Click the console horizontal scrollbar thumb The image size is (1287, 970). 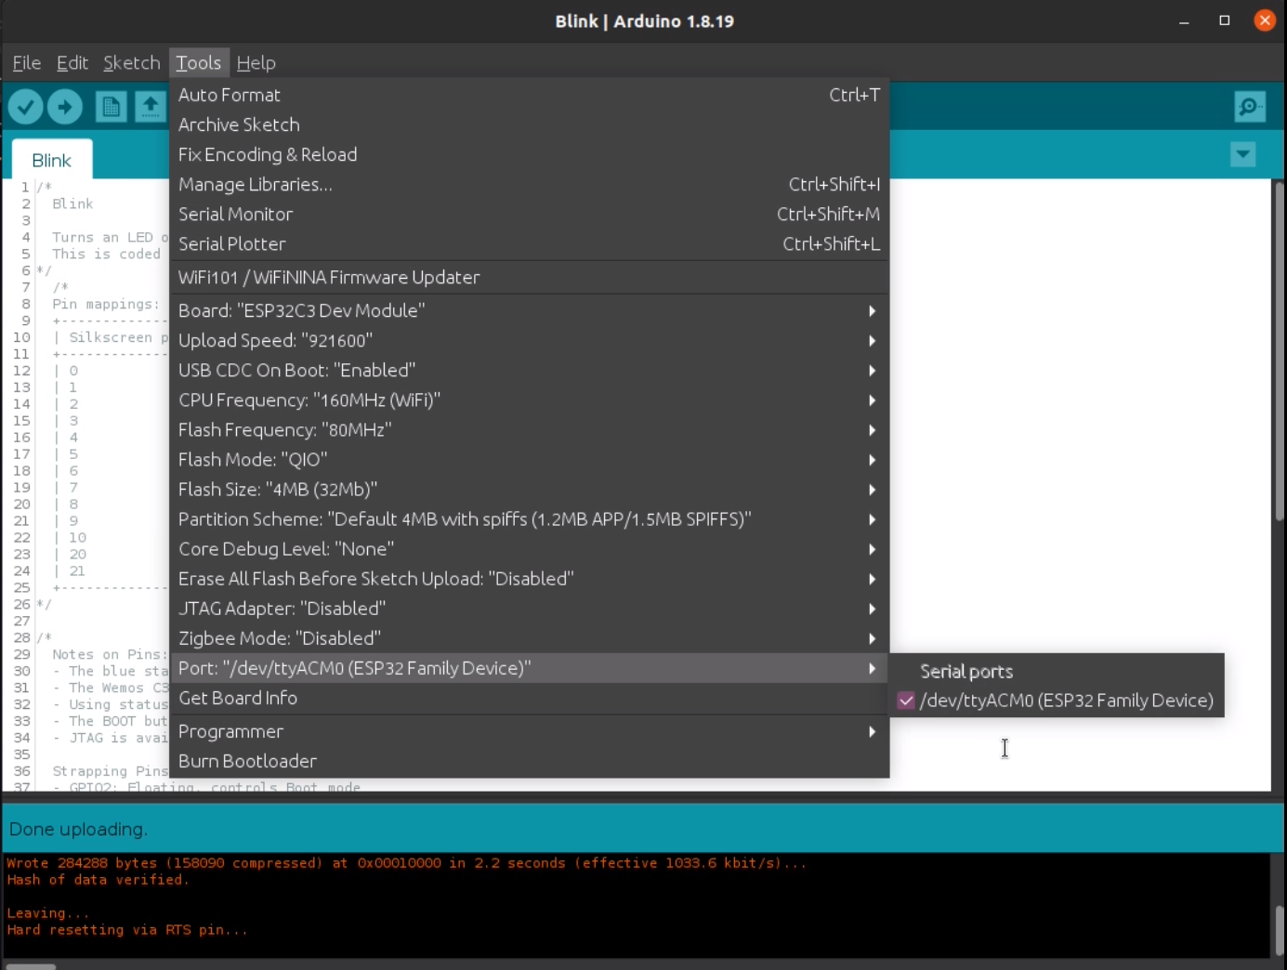pyautogui.click(x=31, y=966)
